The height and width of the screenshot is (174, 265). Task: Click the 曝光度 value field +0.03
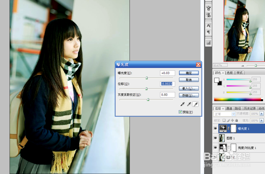tap(167, 73)
